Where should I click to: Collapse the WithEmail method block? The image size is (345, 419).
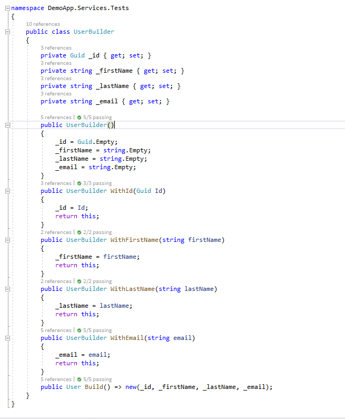coord(7,338)
